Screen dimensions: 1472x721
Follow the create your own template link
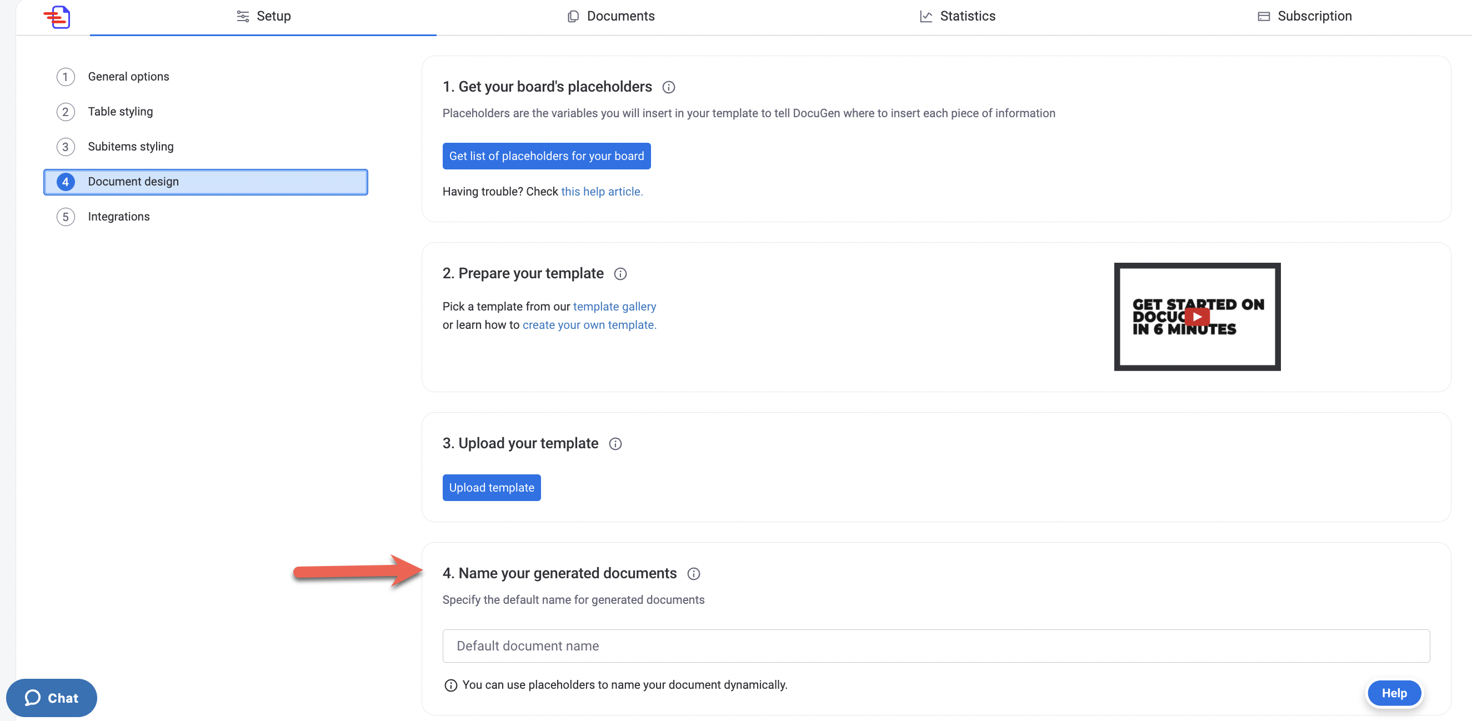point(589,324)
